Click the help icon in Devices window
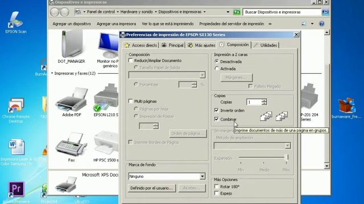Viewport: 364px width, 204px height. 321,24
